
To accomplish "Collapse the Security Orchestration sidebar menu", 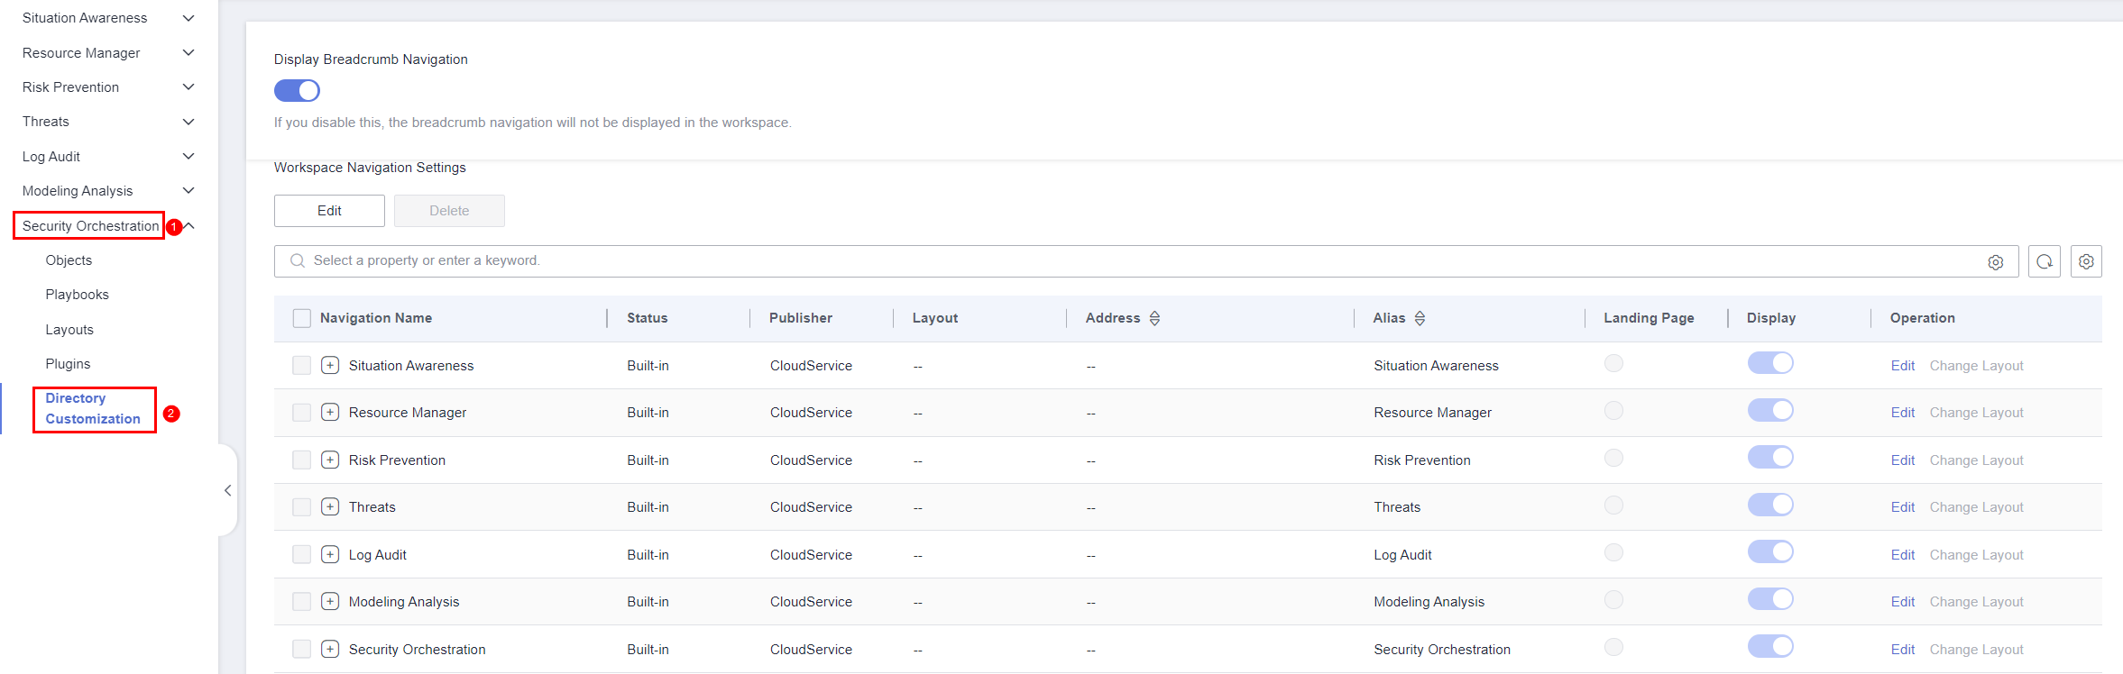I will pos(189,225).
